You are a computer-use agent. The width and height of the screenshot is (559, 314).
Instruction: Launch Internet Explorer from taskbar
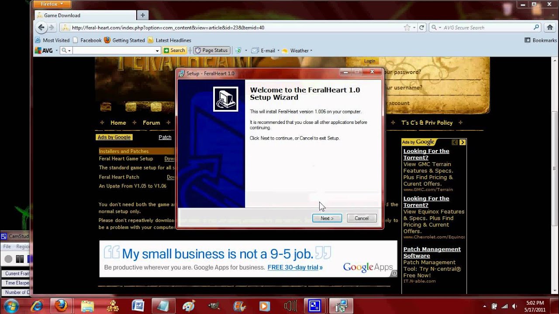pyautogui.click(x=37, y=306)
